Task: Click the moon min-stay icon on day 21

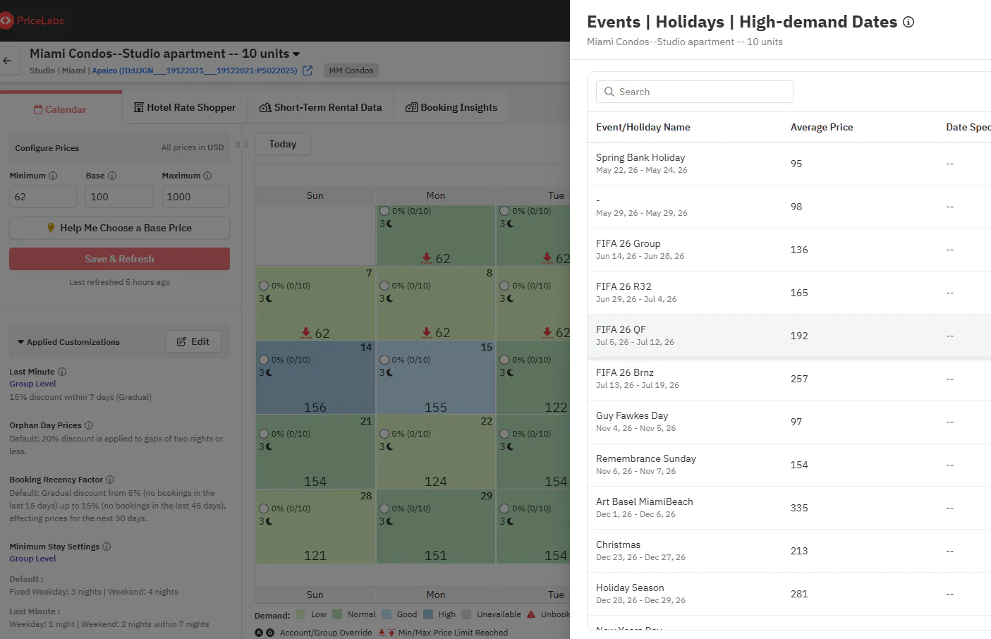Action: (269, 446)
